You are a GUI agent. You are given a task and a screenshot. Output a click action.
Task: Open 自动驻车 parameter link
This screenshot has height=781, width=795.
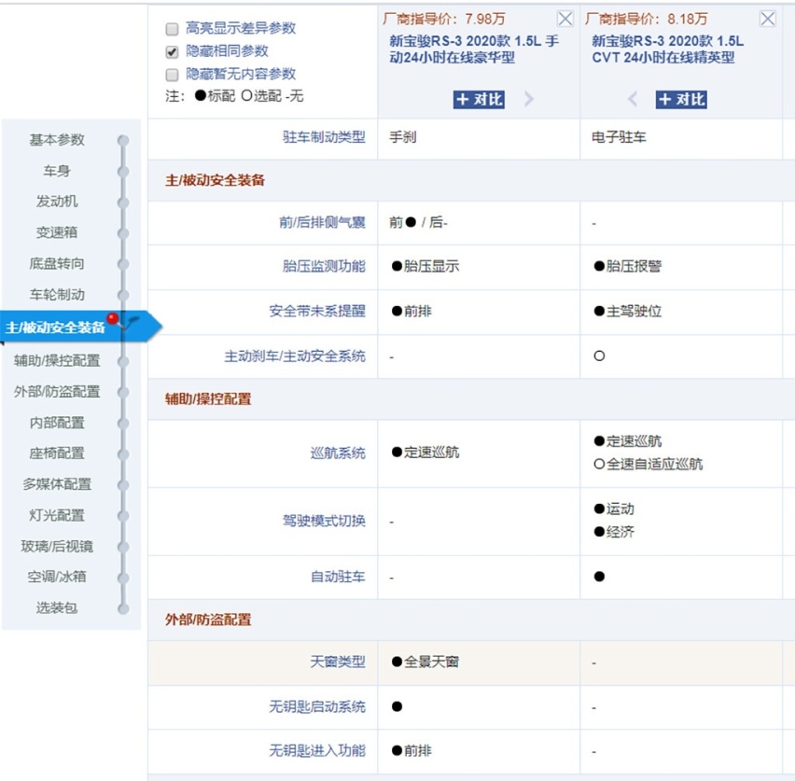(x=338, y=577)
